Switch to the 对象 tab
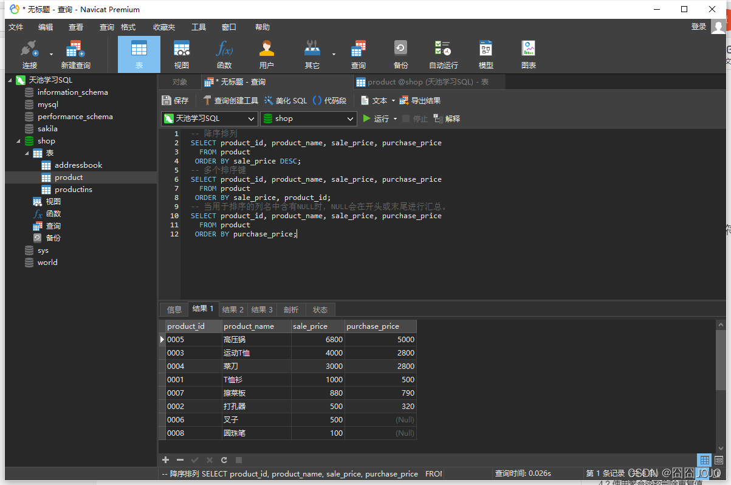The image size is (731, 485). pyautogui.click(x=180, y=82)
